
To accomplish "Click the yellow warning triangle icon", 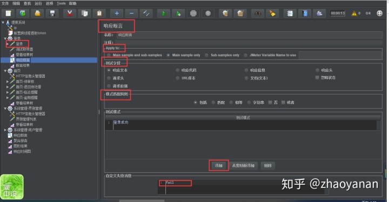I will (x=354, y=13).
